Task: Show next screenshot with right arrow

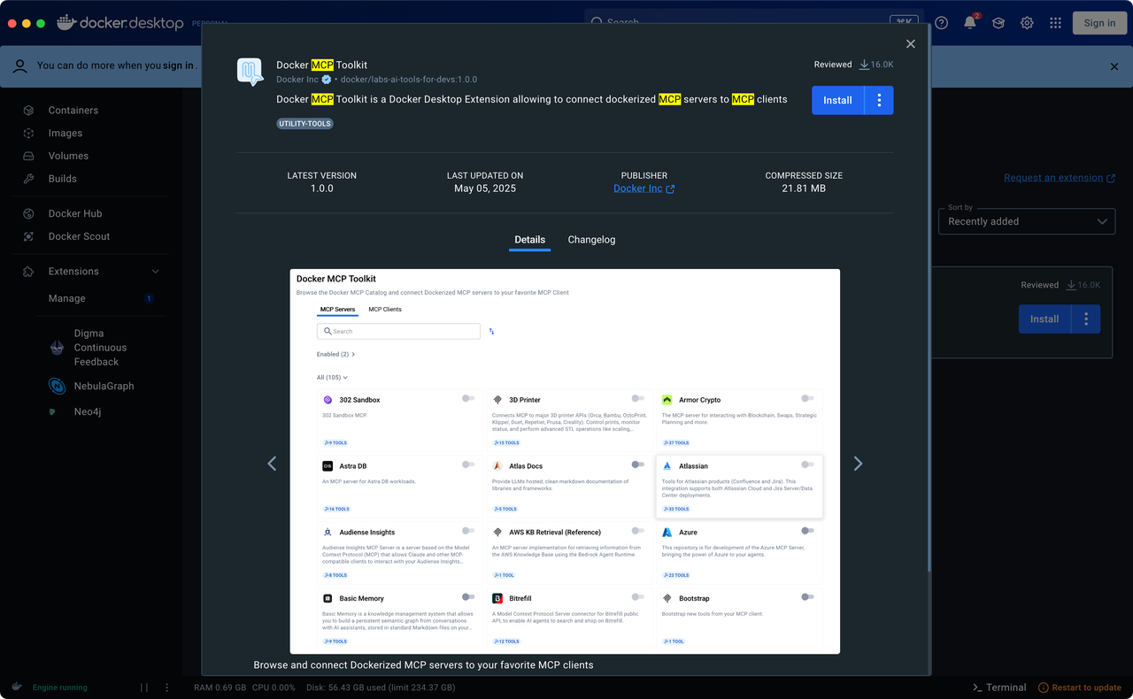Action: click(858, 464)
